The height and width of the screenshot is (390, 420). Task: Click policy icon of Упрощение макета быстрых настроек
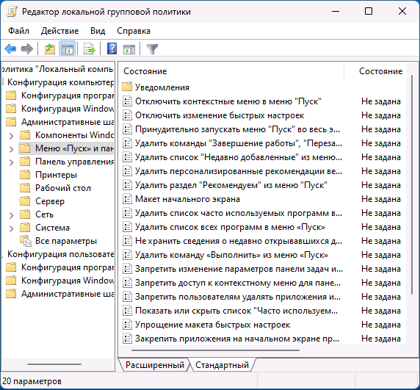(x=127, y=325)
